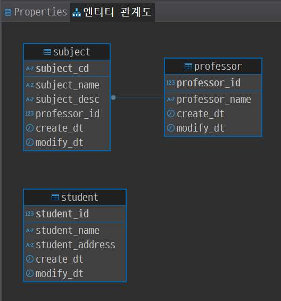The width and height of the screenshot is (281, 301).
Task: Select the subject_name column
Action: pos(67,85)
